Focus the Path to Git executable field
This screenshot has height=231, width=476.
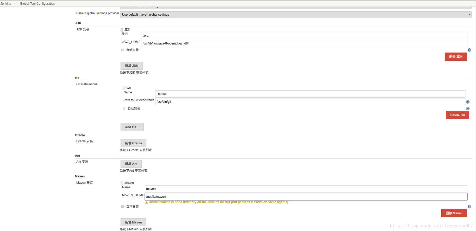(310, 102)
